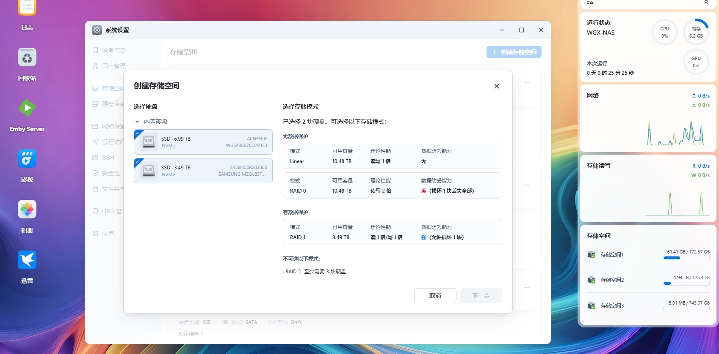Launch the 迅雷 download app icon

coord(27,260)
